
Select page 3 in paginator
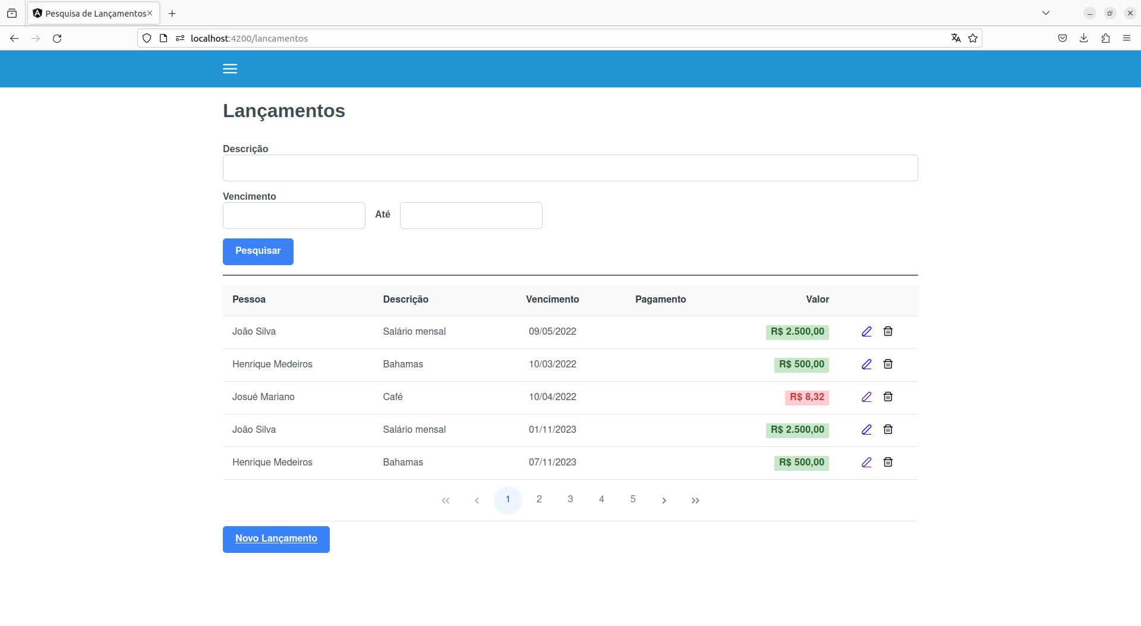tap(570, 501)
